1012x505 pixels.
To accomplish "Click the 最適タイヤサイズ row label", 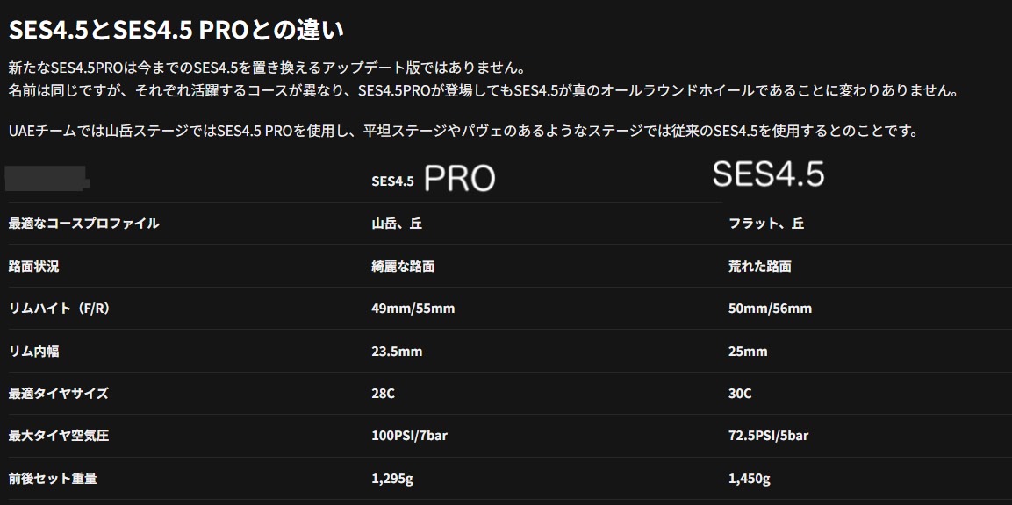I will (59, 394).
